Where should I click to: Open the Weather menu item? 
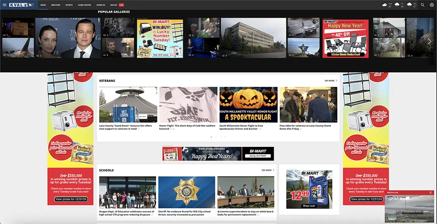coord(56,5)
